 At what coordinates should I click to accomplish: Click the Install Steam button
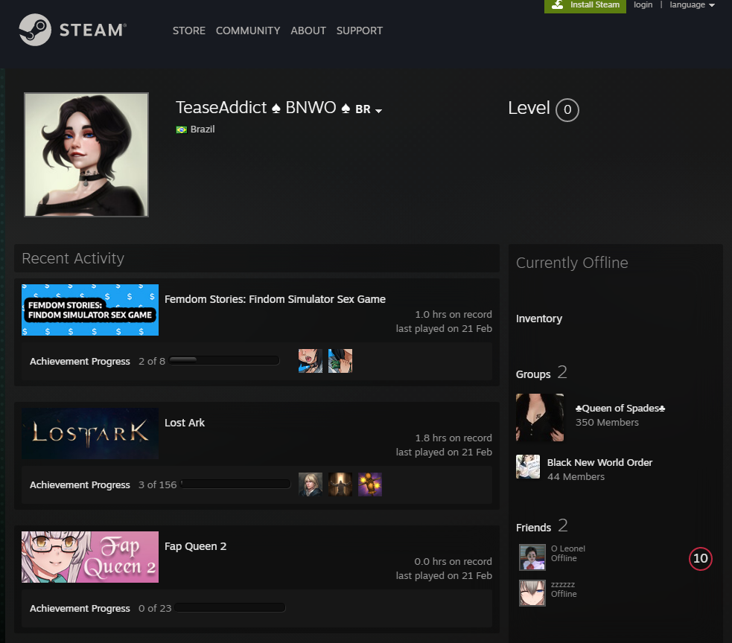(x=585, y=6)
